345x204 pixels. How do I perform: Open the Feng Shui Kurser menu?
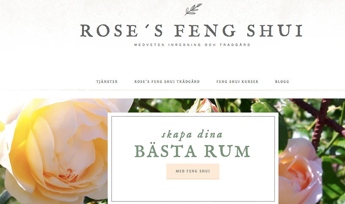click(x=238, y=82)
